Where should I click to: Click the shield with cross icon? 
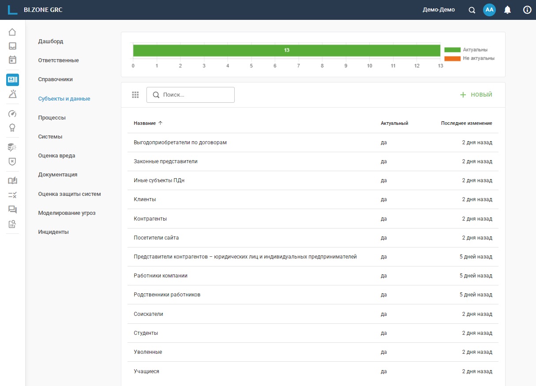click(x=12, y=161)
